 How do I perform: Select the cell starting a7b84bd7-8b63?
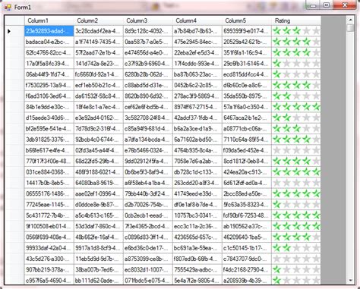point(197,31)
